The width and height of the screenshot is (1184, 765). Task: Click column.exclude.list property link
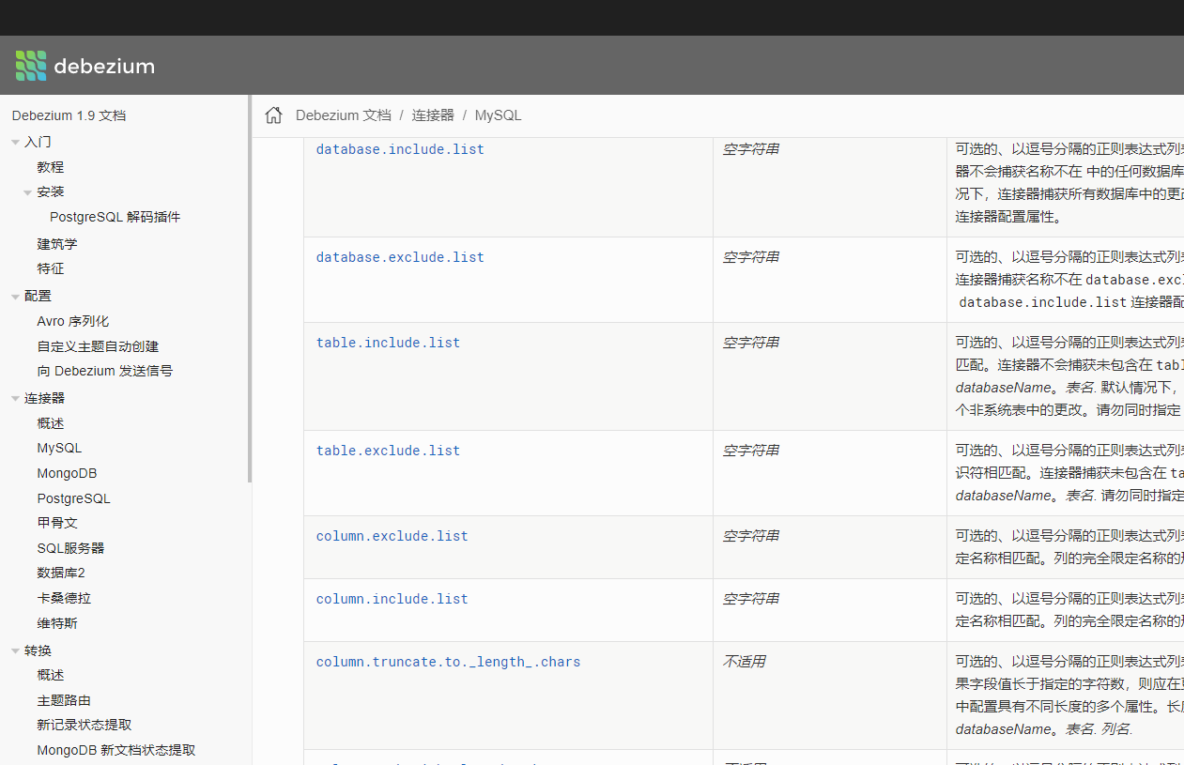coord(392,536)
